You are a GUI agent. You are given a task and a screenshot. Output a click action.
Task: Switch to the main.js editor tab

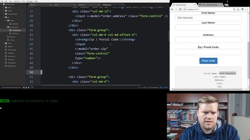pos(64,5)
